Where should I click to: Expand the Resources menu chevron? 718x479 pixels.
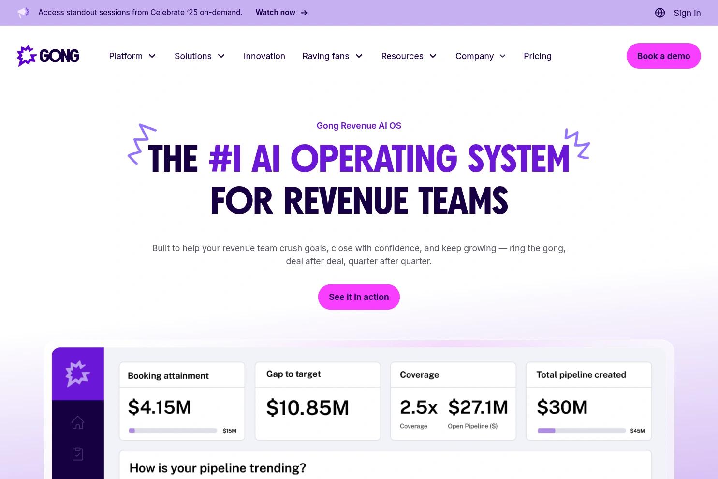tap(433, 56)
